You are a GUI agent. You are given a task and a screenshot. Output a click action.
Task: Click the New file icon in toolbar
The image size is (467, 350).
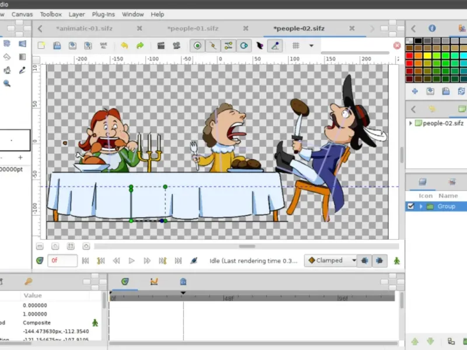41,45
